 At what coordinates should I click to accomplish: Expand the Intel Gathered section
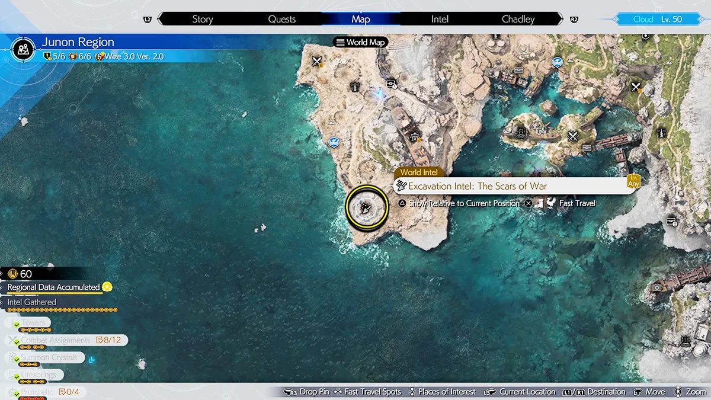[x=32, y=302]
